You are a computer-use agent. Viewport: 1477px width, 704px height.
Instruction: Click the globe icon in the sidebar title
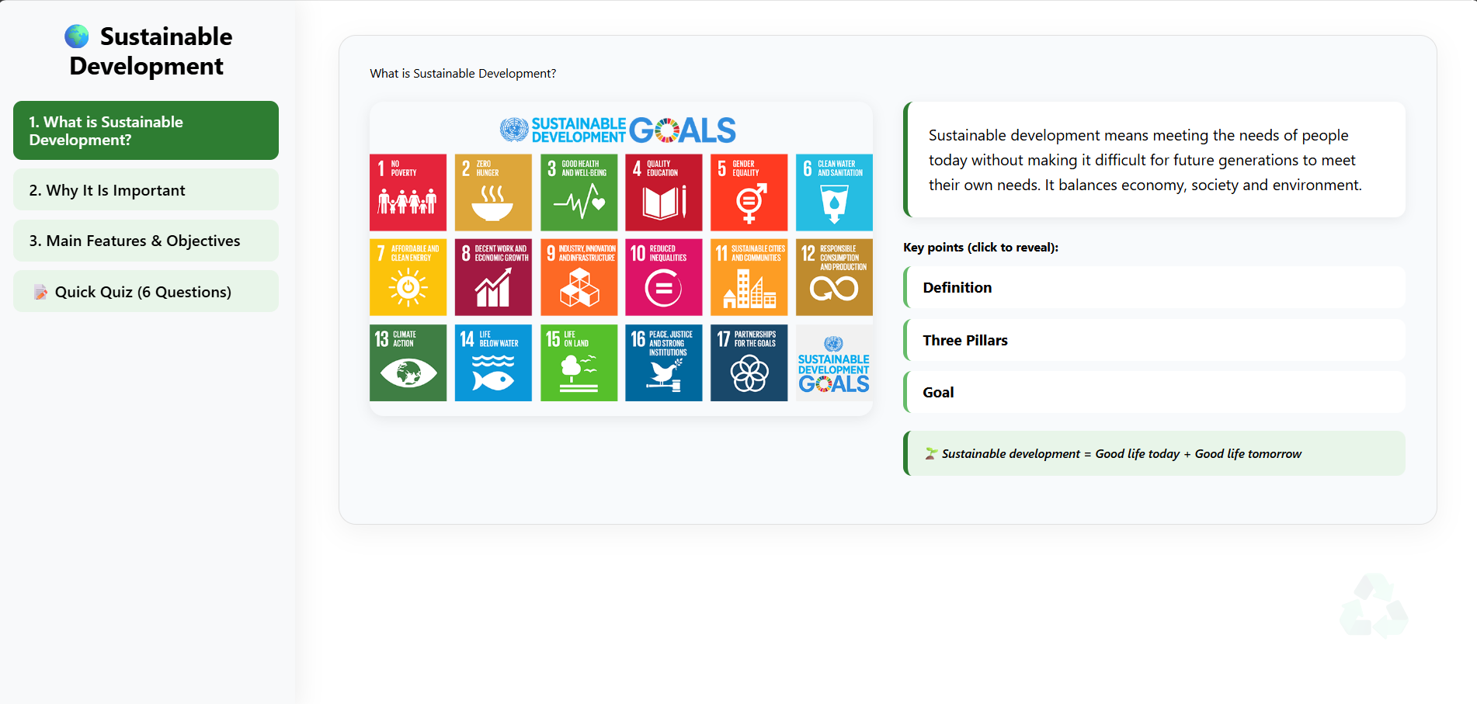76,36
